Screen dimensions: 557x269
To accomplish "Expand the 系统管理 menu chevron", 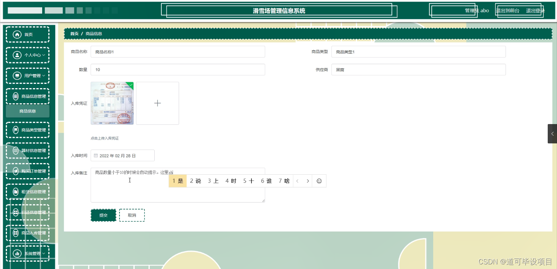I will coord(44,254).
